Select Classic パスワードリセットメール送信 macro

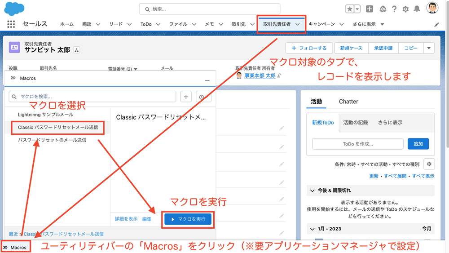coord(58,127)
